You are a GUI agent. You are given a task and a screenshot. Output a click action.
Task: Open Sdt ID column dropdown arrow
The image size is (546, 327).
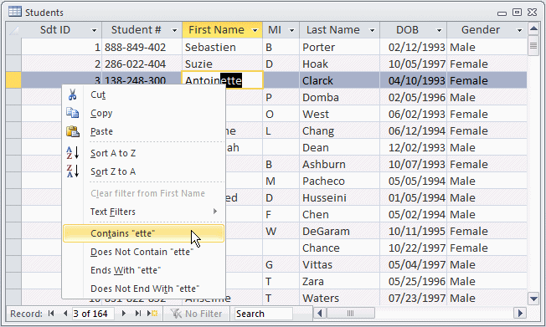pyautogui.click(x=94, y=31)
